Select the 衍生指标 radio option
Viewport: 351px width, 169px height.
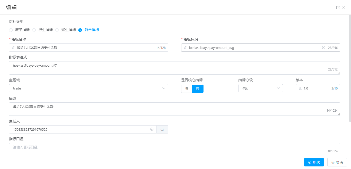click(34, 30)
